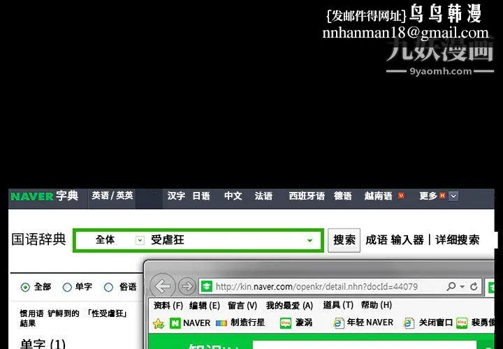This screenshot has height=349, width=503.
Task: Open the 关闭窗口 bookmark
Action: (x=428, y=322)
